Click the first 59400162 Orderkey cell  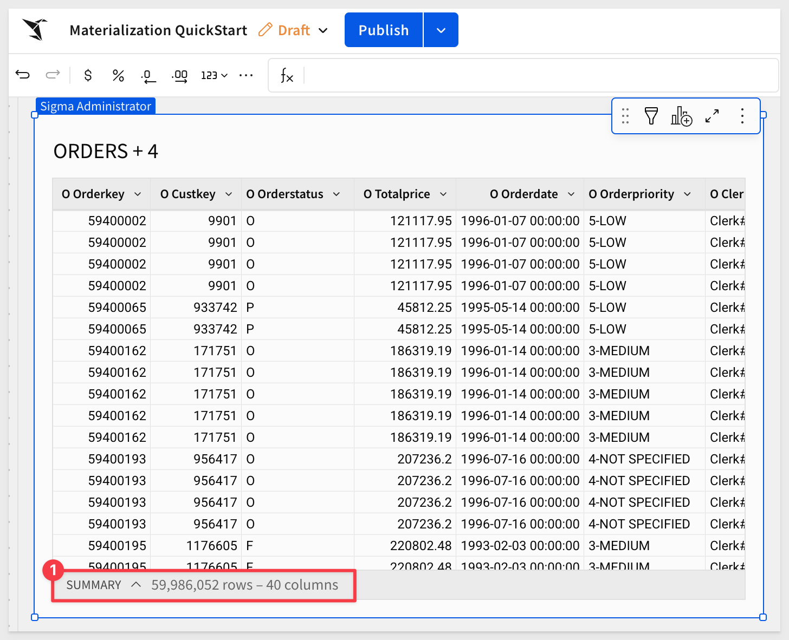[x=101, y=351]
